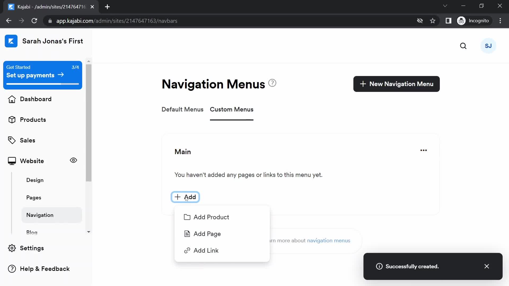Toggle the Website visibility eye icon

coord(73,160)
